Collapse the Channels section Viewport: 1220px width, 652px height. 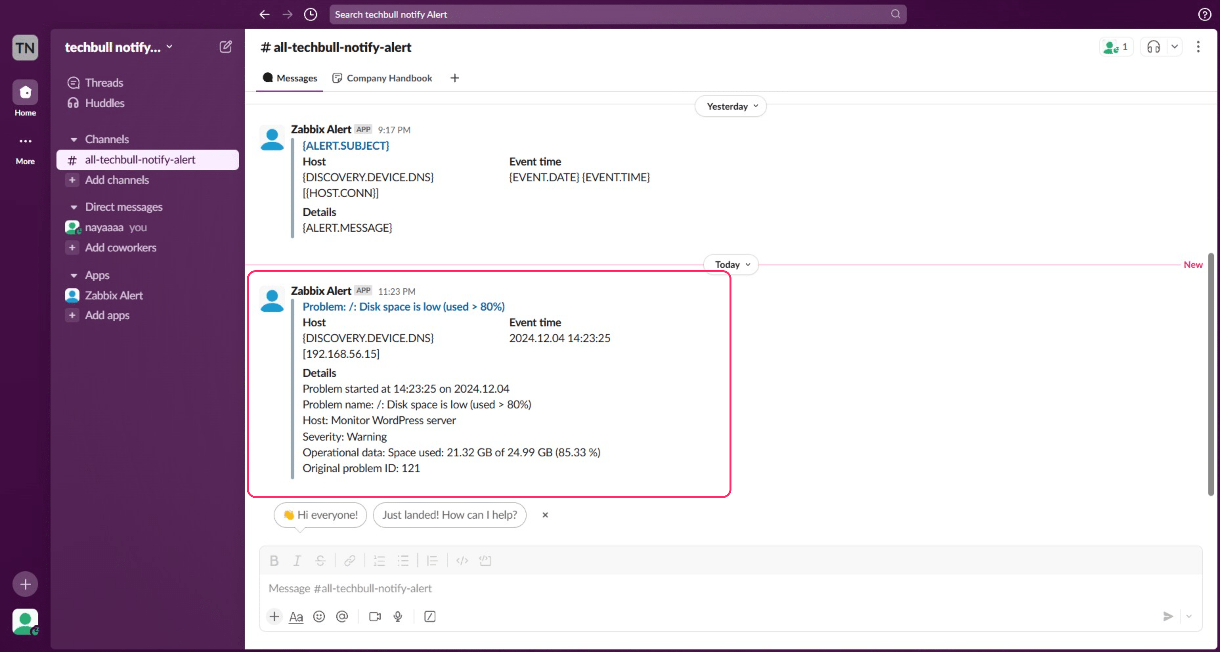point(74,139)
